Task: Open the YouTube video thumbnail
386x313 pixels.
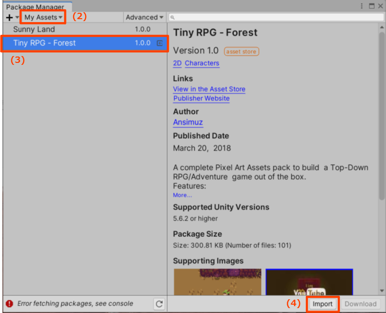Action: [x=309, y=282]
